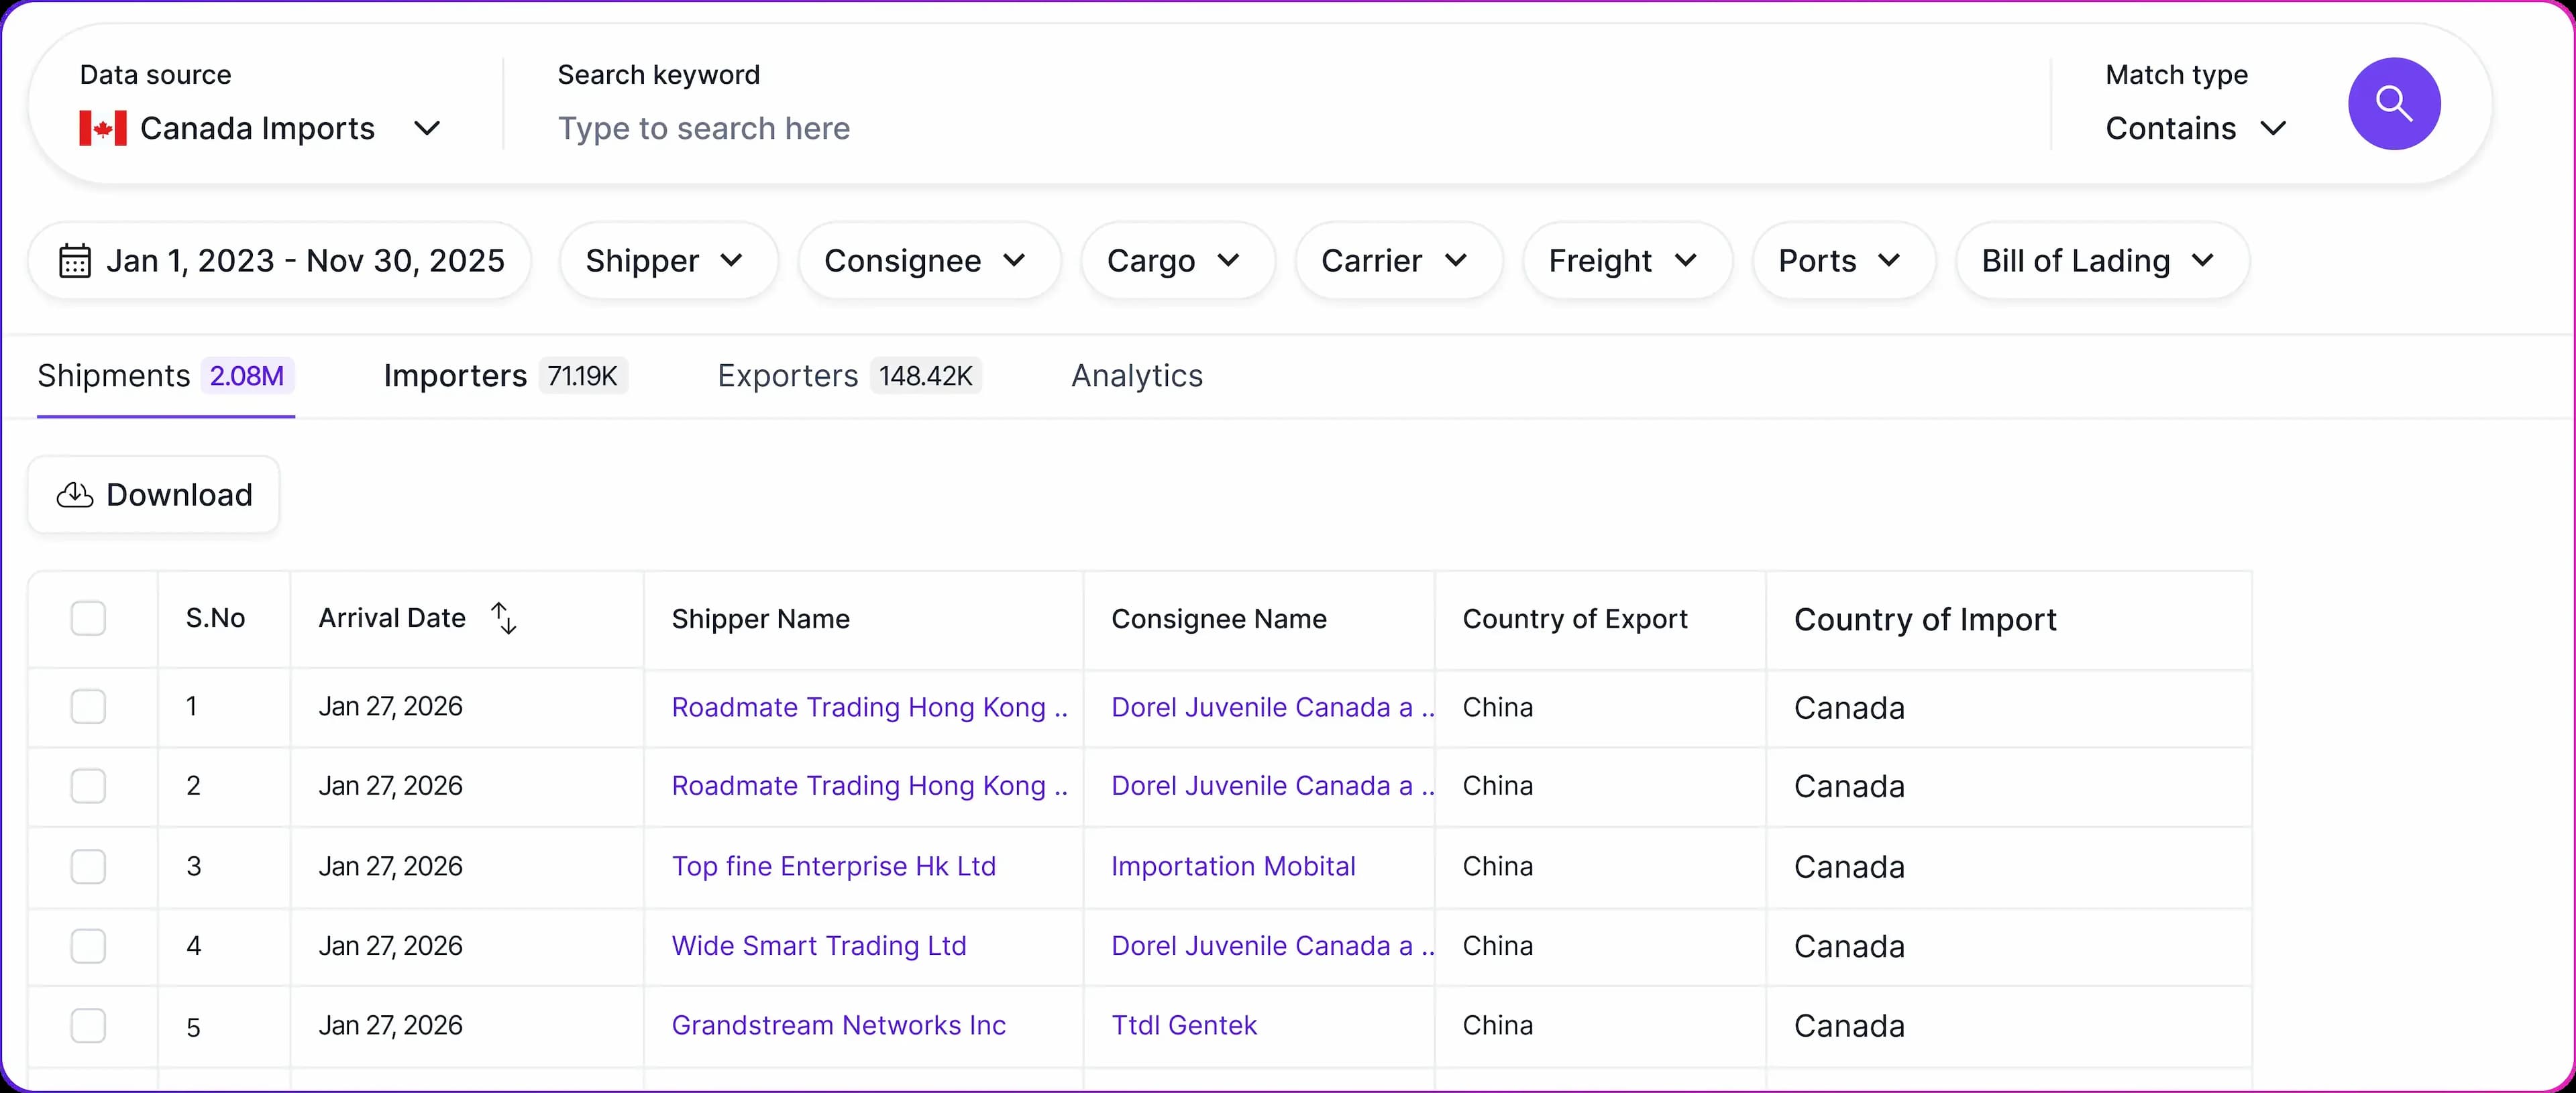
Task: Expand the Match type Contains dropdown
Action: pyautogui.click(x=2195, y=128)
